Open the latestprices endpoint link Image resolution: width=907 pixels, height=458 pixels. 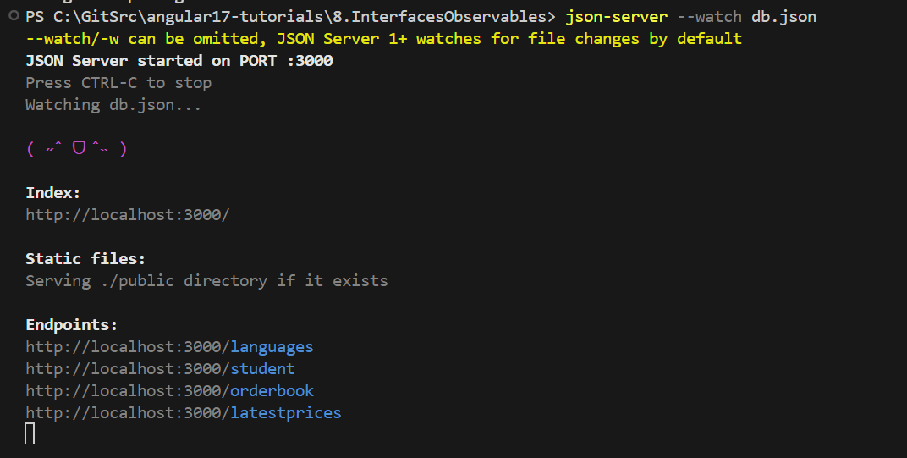click(184, 413)
